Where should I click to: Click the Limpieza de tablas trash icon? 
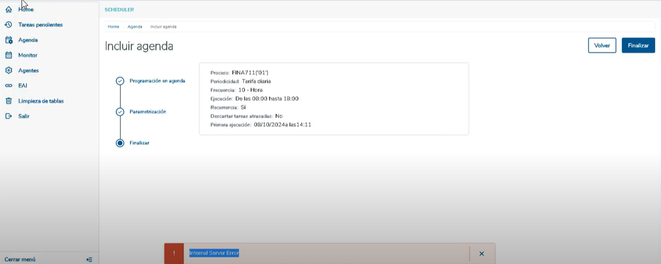pyautogui.click(x=9, y=101)
